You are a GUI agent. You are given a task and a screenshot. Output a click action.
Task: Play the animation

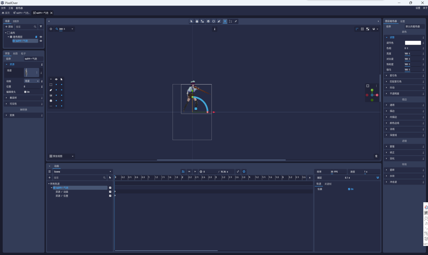tap(195, 171)
